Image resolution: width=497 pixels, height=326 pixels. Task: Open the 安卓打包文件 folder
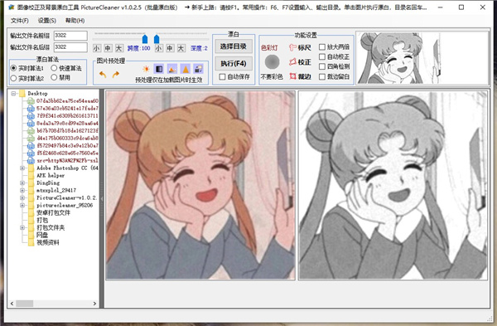[x=53, y=212]
